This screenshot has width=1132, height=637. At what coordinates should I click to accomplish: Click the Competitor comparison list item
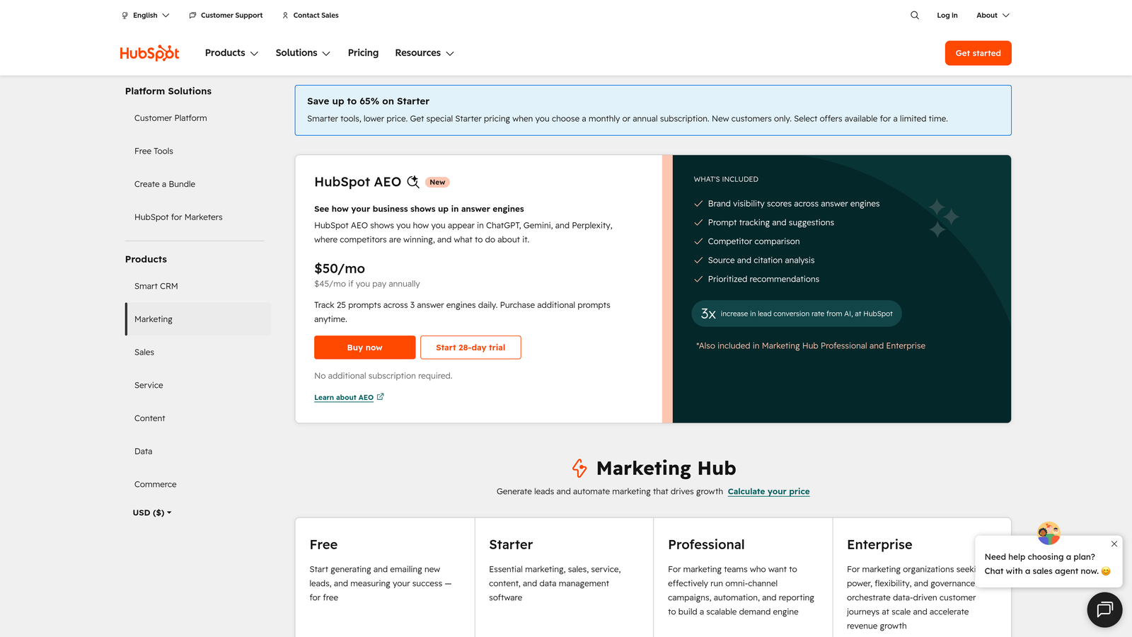pos(753,241)
